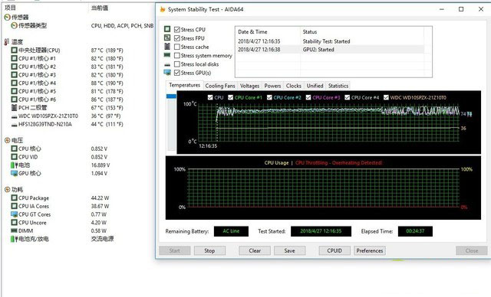Toggle the Stress FPU checkbox
491x297 pixels.
point(177,38)
